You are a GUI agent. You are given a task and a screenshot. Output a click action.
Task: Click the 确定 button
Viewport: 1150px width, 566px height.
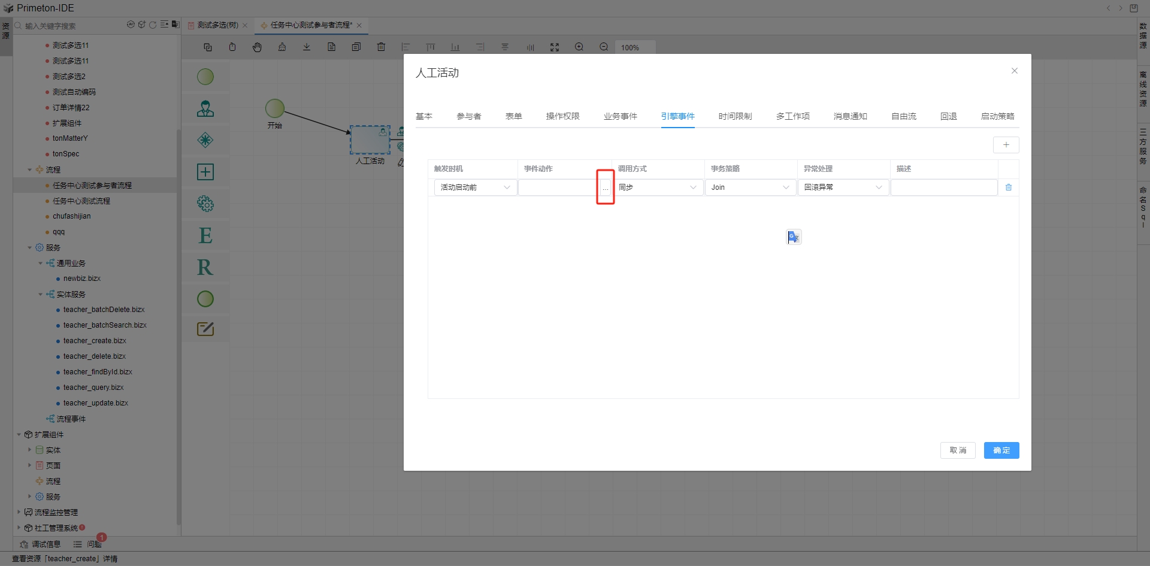(1001, 450)
